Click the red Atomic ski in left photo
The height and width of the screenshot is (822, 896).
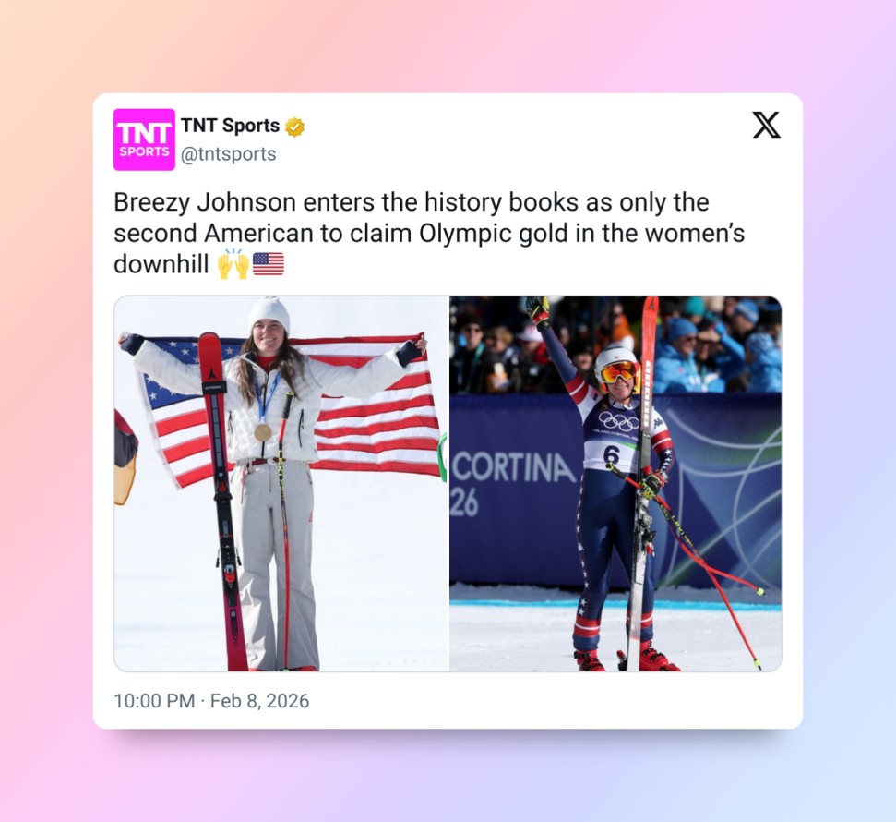221,501
